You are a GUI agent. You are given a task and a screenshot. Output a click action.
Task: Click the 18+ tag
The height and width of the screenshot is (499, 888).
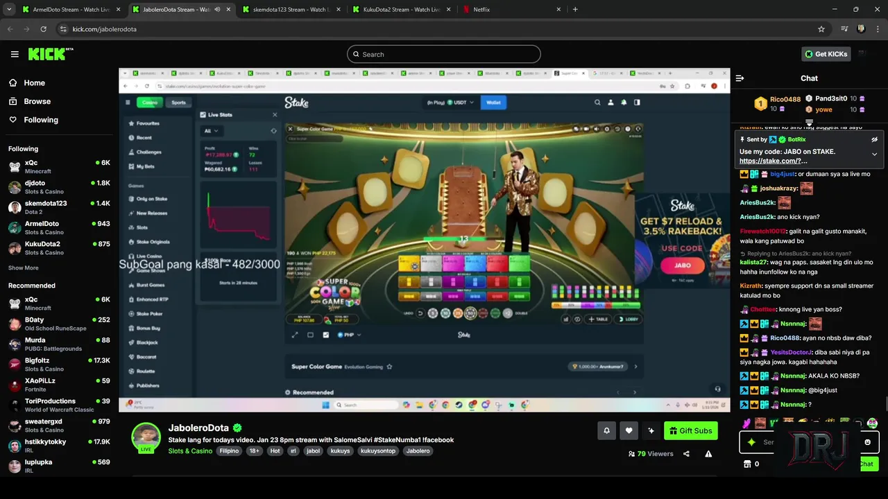point(254,450)
